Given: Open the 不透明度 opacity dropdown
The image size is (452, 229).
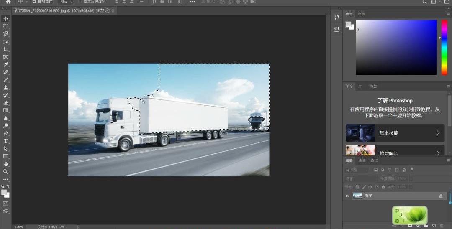Looking at the screenshot, I should tap(411, 179).
